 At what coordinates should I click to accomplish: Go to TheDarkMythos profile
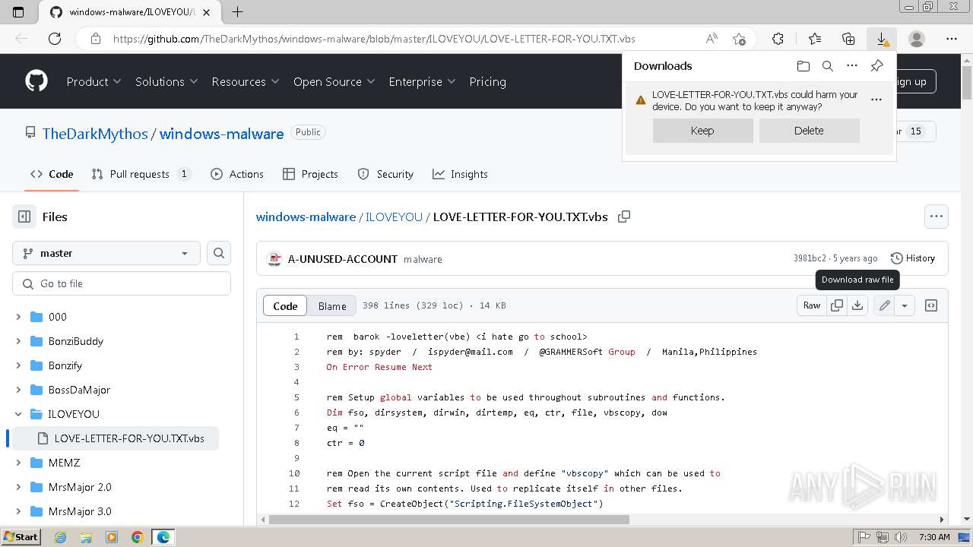point(95,134)
